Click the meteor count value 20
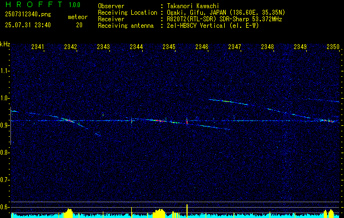 [79, 25]
